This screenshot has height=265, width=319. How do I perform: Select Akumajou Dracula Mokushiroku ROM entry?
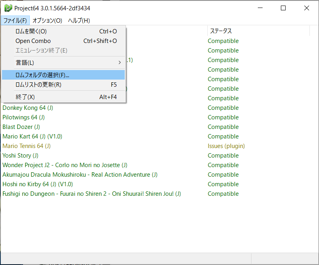tap(80, 175)
